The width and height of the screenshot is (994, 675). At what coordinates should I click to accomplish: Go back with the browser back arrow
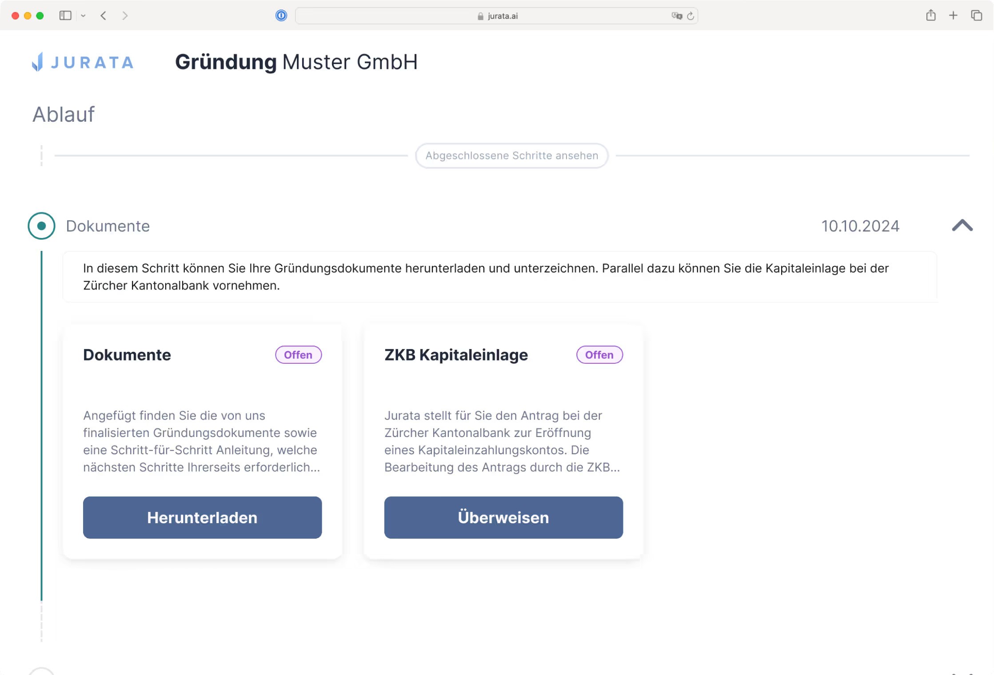104,16
